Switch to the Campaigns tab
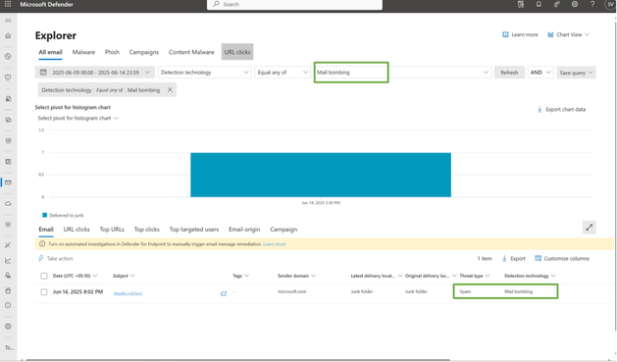This screenshot has width=617, height=362. 144,52
